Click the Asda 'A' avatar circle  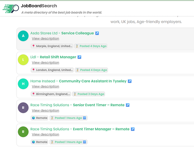pos(23,36)
